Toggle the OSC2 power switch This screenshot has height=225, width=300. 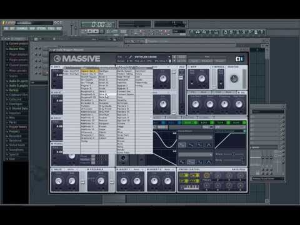[x=52, y=92]
